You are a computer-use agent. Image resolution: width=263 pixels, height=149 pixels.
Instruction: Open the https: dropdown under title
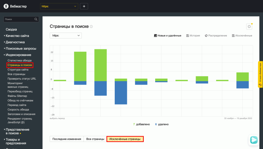[65, 35]
